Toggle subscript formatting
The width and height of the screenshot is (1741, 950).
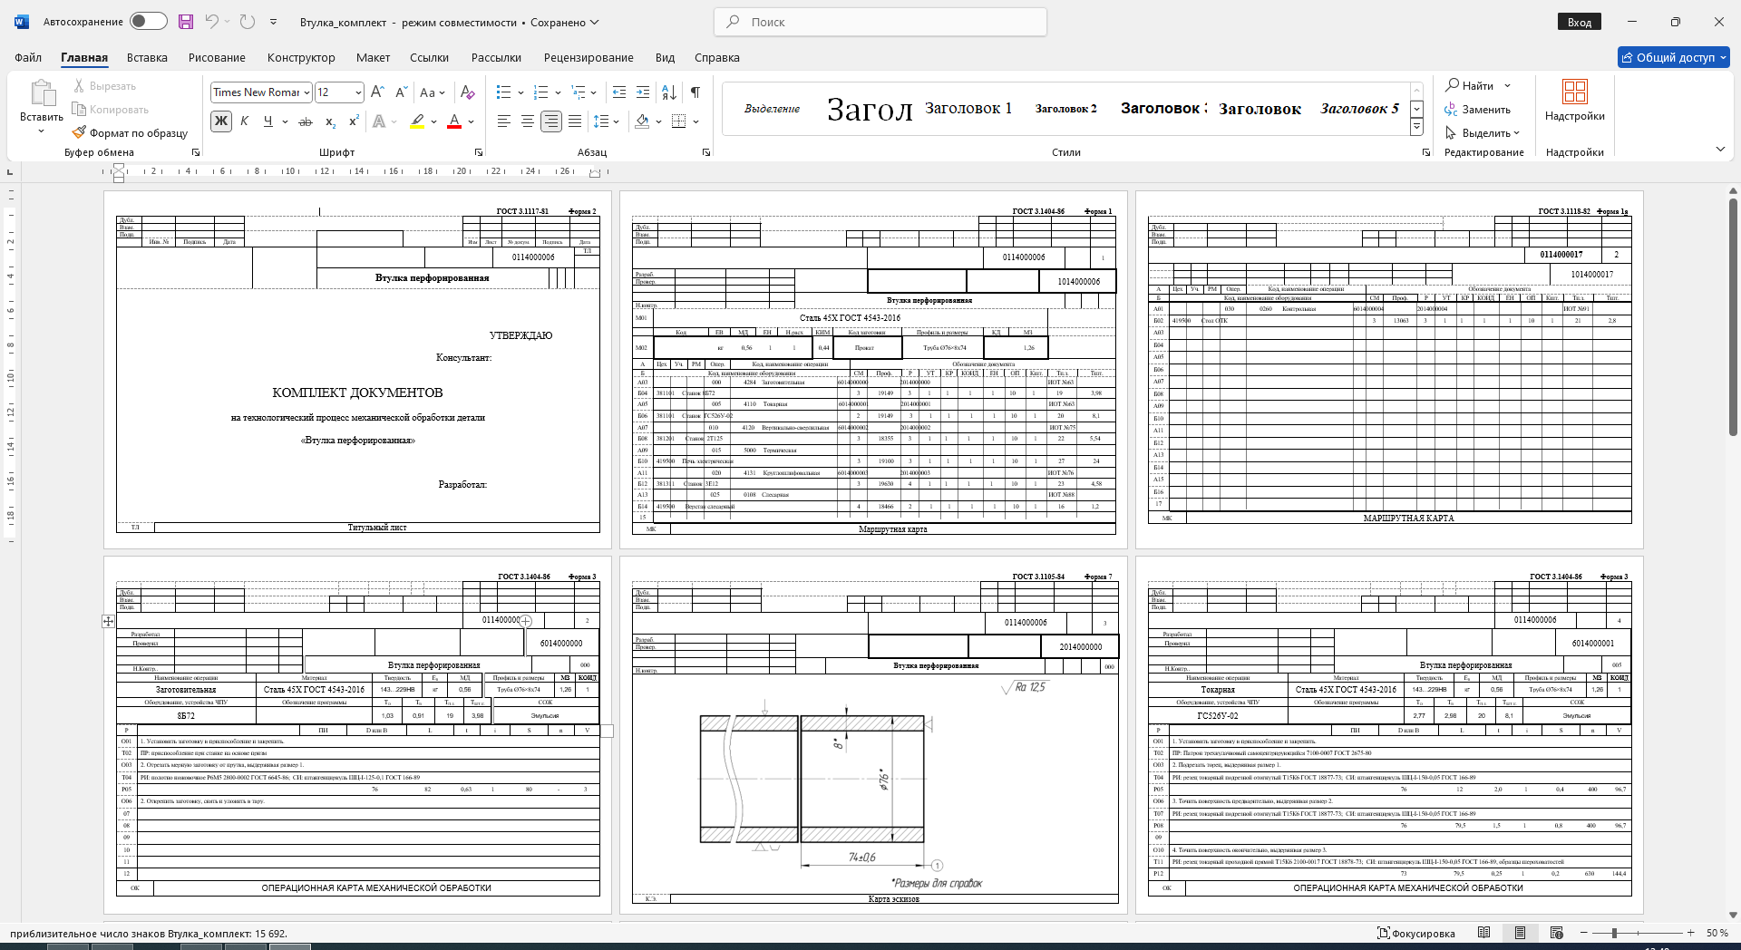330,121
